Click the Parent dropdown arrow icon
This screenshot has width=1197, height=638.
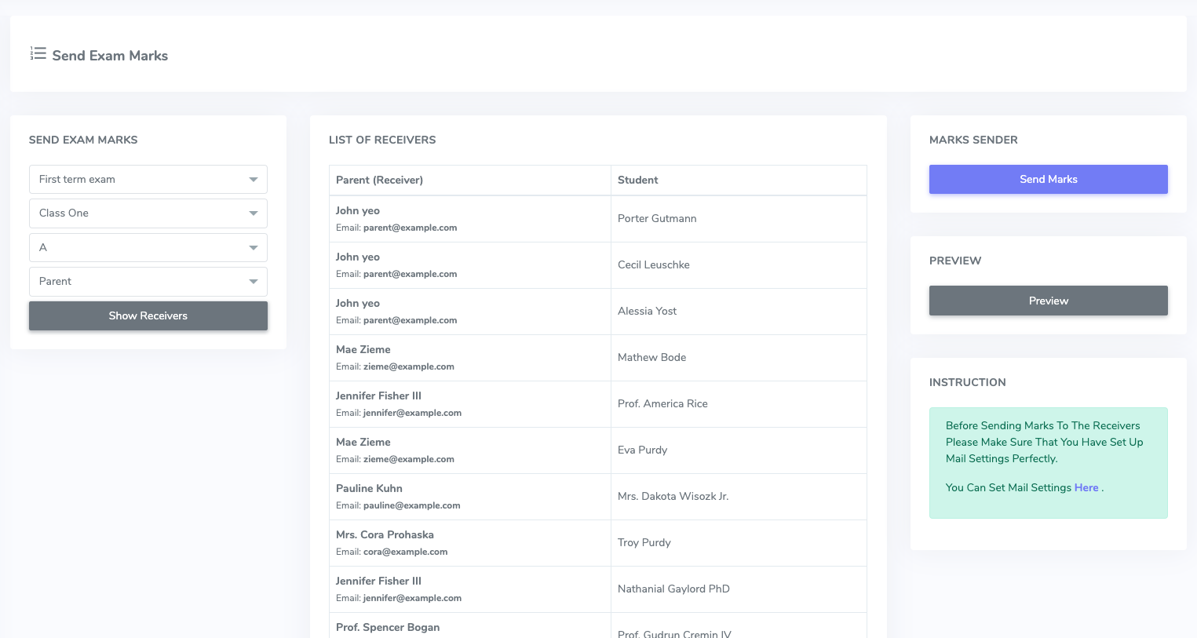point(254,282)
